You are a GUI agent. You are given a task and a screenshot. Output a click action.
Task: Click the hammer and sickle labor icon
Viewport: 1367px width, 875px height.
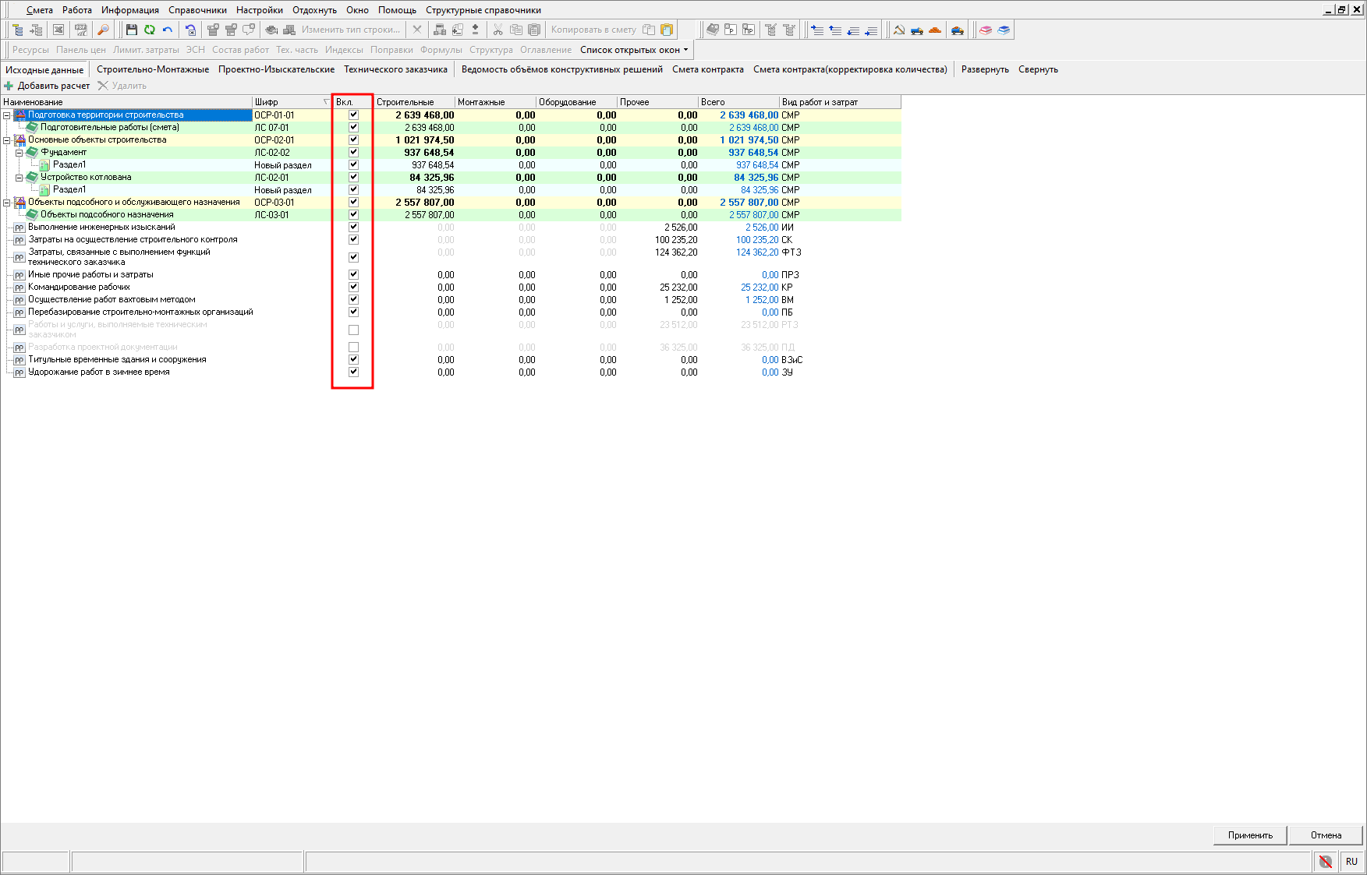pyautogui.click(x=898, y=30)
